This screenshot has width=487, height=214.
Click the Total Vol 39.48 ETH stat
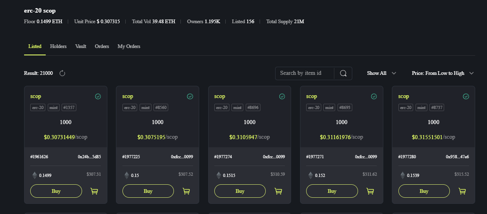tap(153, 22)
